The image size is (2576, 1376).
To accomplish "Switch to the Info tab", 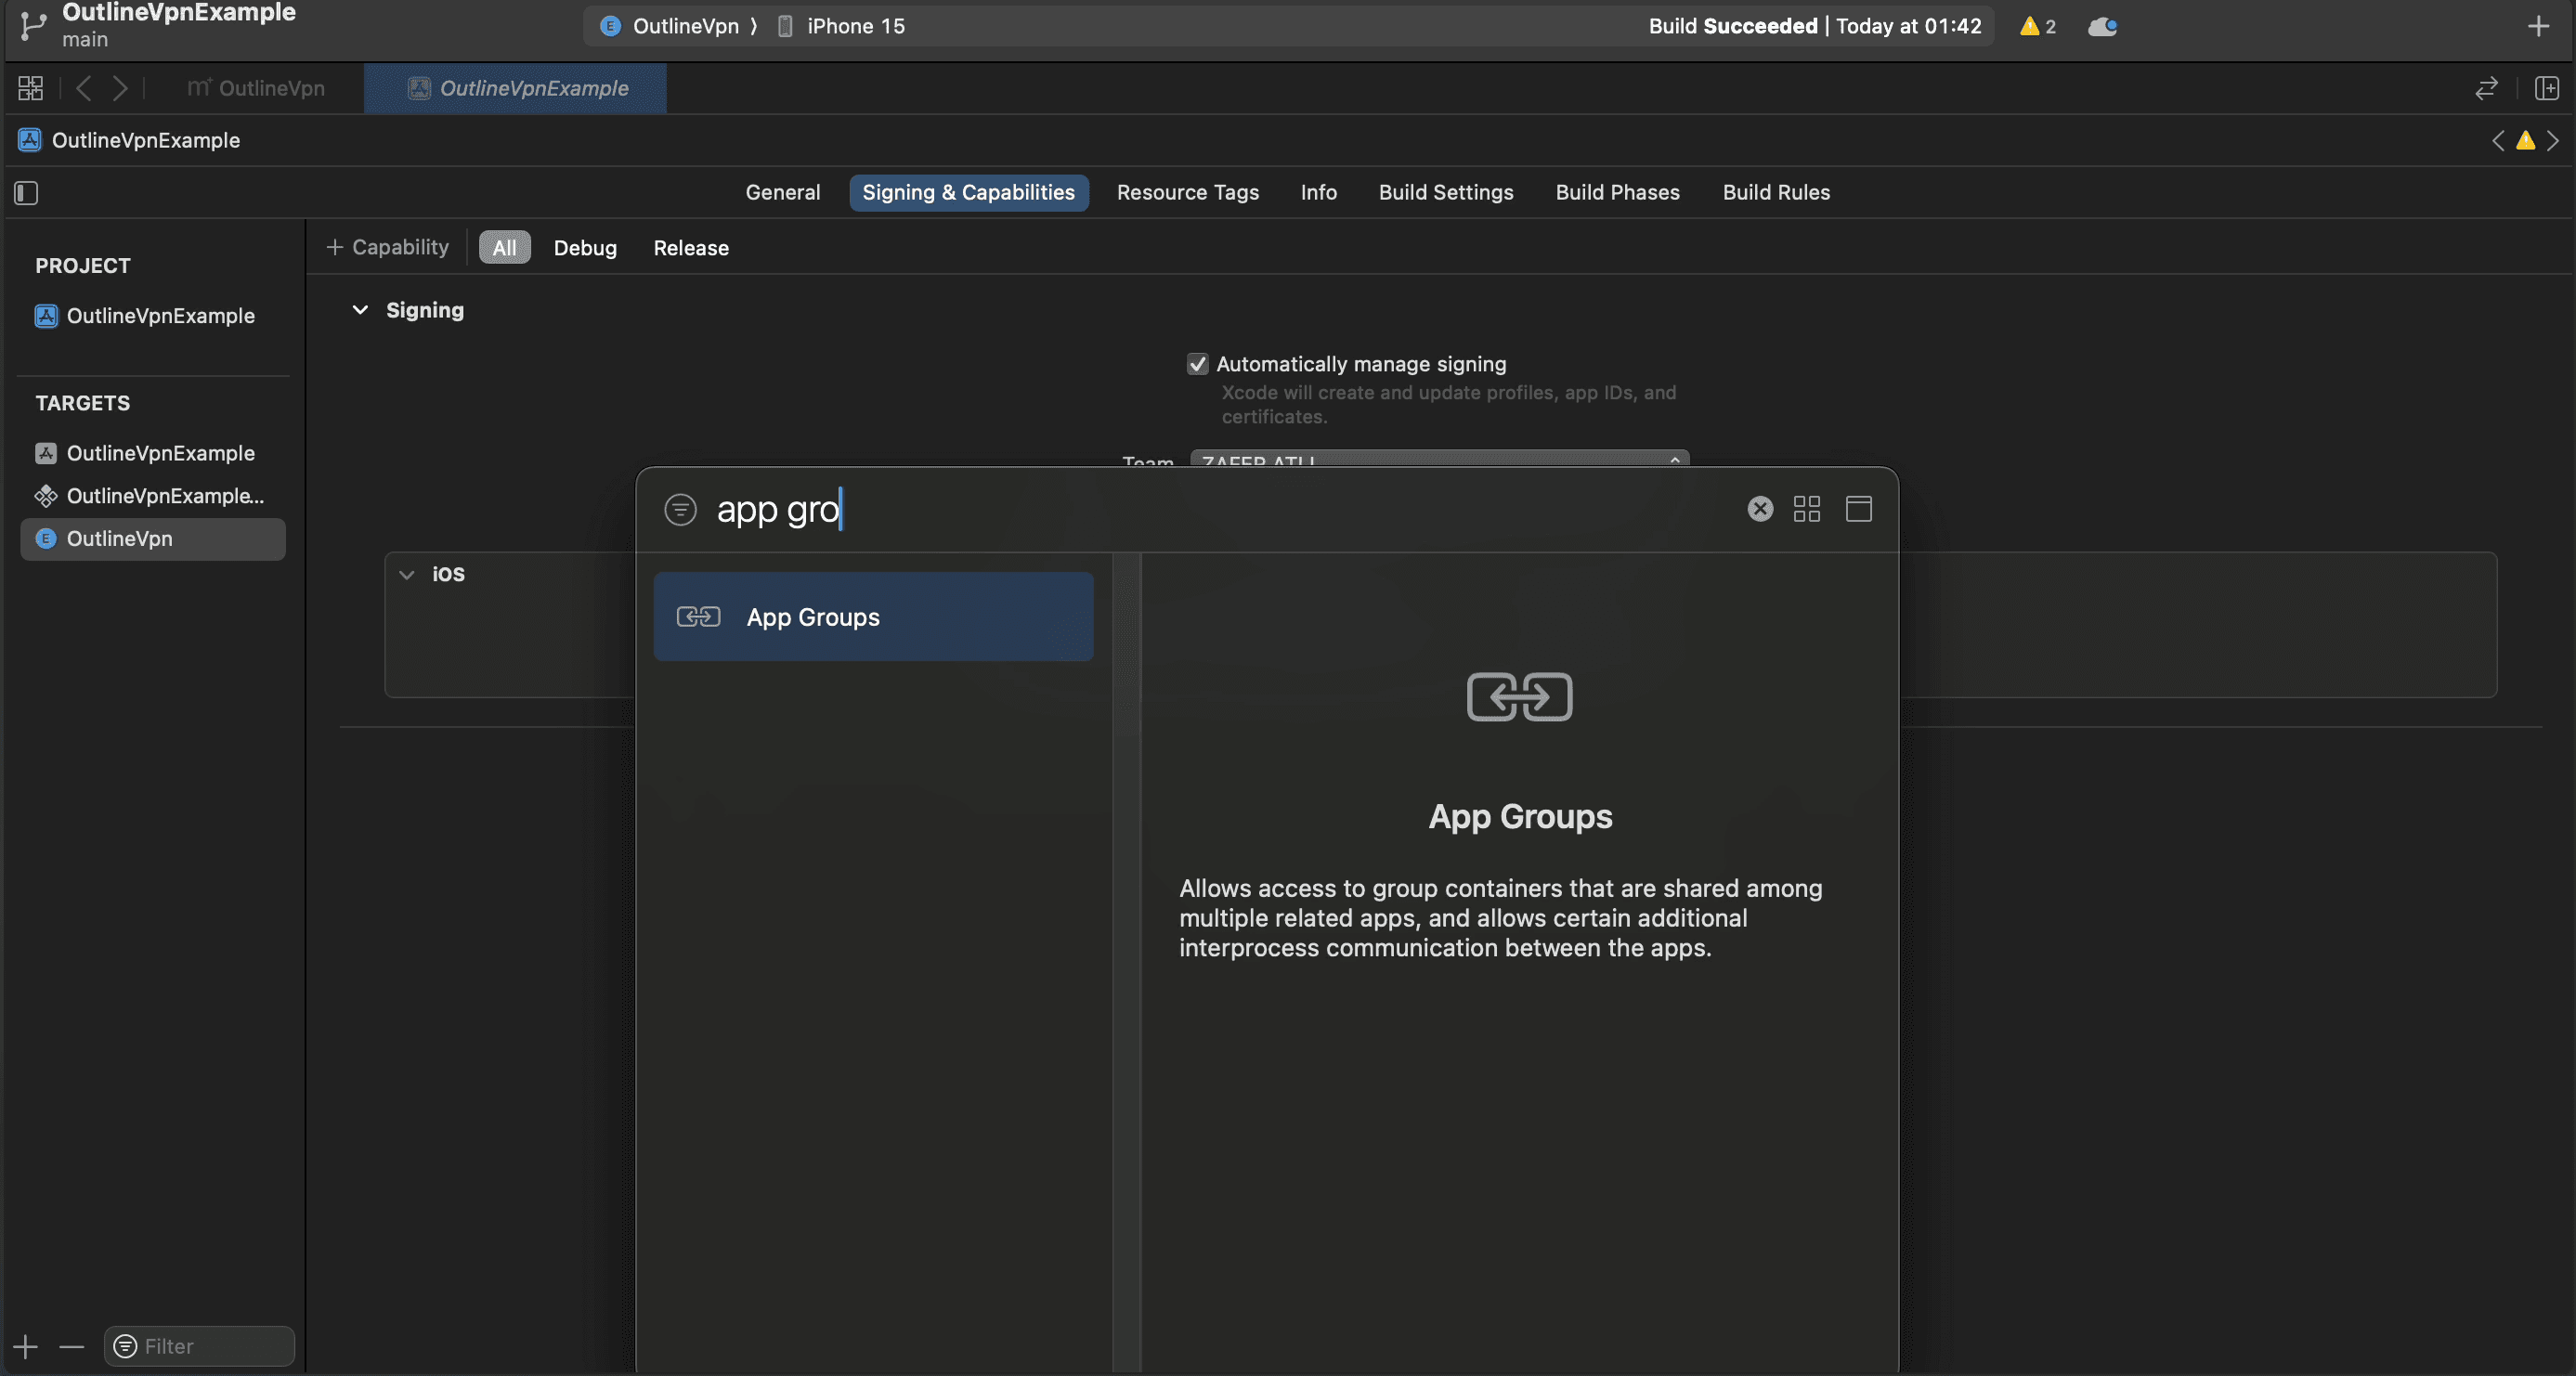I will 1318,192.
